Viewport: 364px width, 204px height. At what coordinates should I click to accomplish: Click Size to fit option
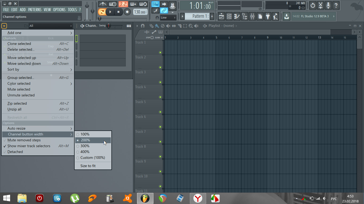(x=88, y=166)
